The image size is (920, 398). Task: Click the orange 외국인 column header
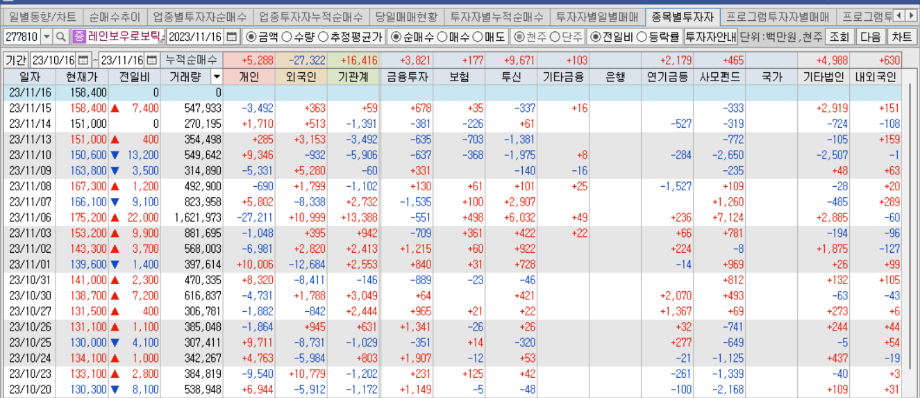[x=301, y=77]
